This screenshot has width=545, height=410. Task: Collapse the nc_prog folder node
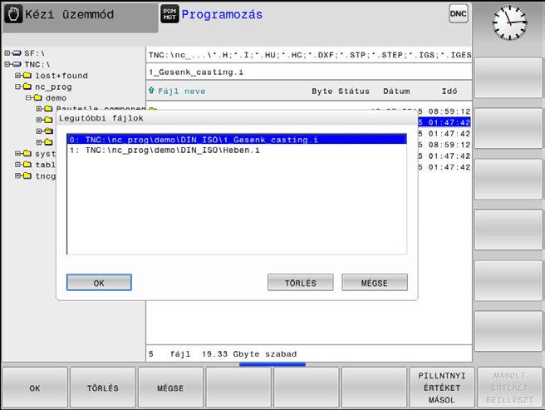coord(17,86)
